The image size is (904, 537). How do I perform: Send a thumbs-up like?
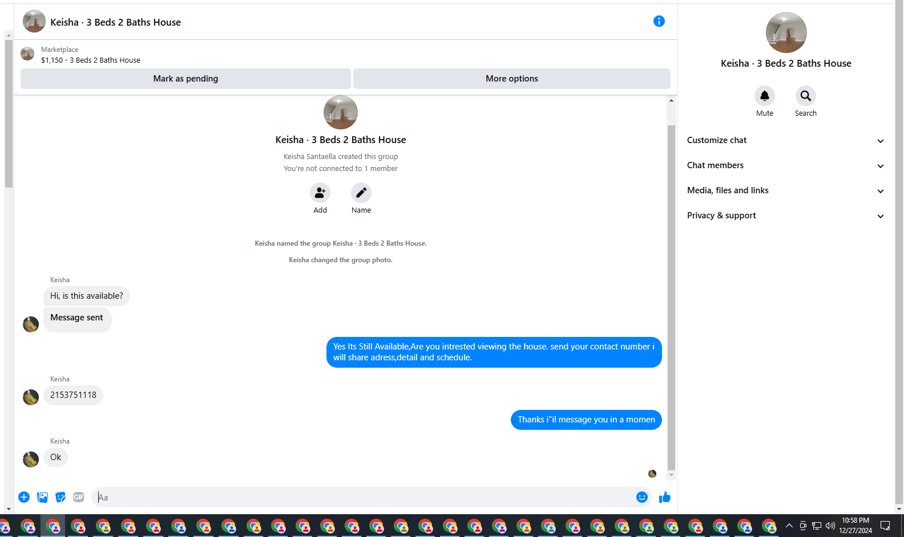pyautogui.click(x=665, y=497)
